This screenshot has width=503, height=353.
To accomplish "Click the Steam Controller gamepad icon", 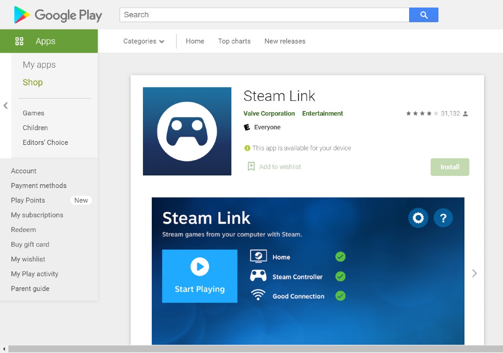I will tap(258, 276).
